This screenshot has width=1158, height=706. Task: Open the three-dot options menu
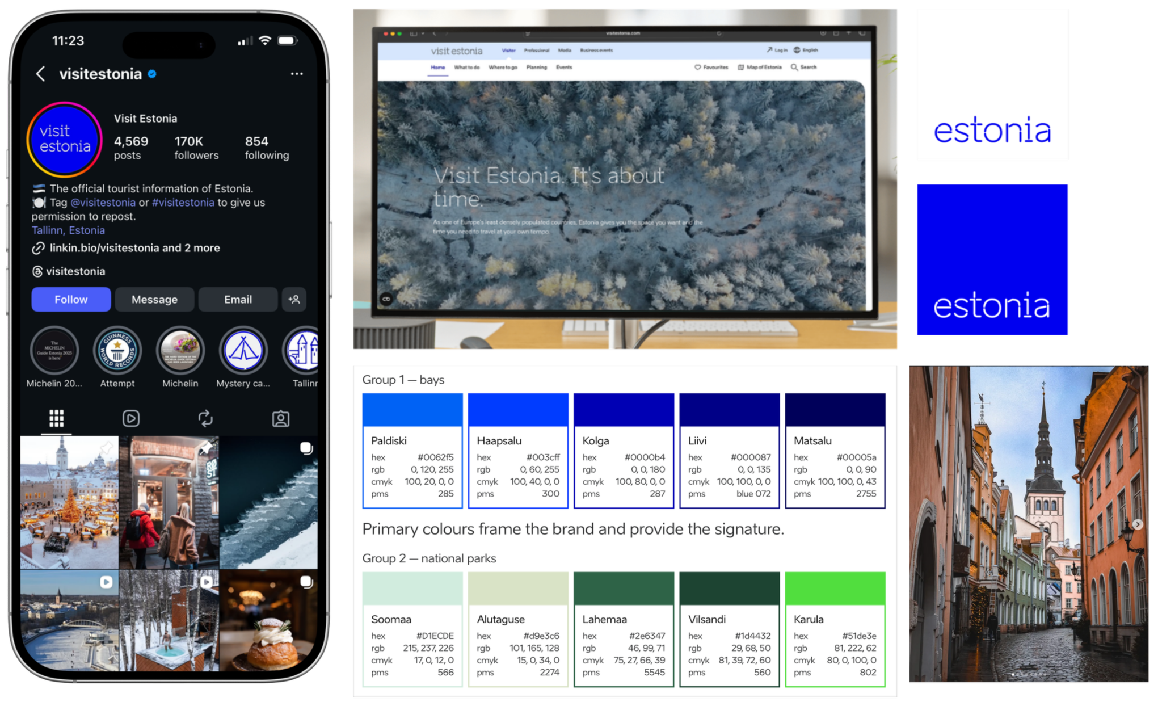pyautogui.click(x=297, y=74)
